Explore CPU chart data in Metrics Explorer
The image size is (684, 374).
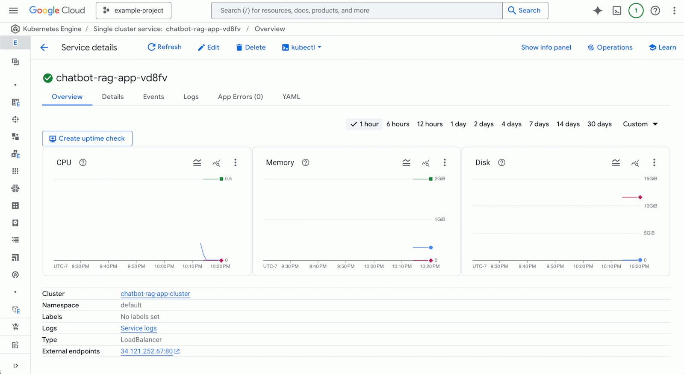pyautogui.click(x=216, y=163)
